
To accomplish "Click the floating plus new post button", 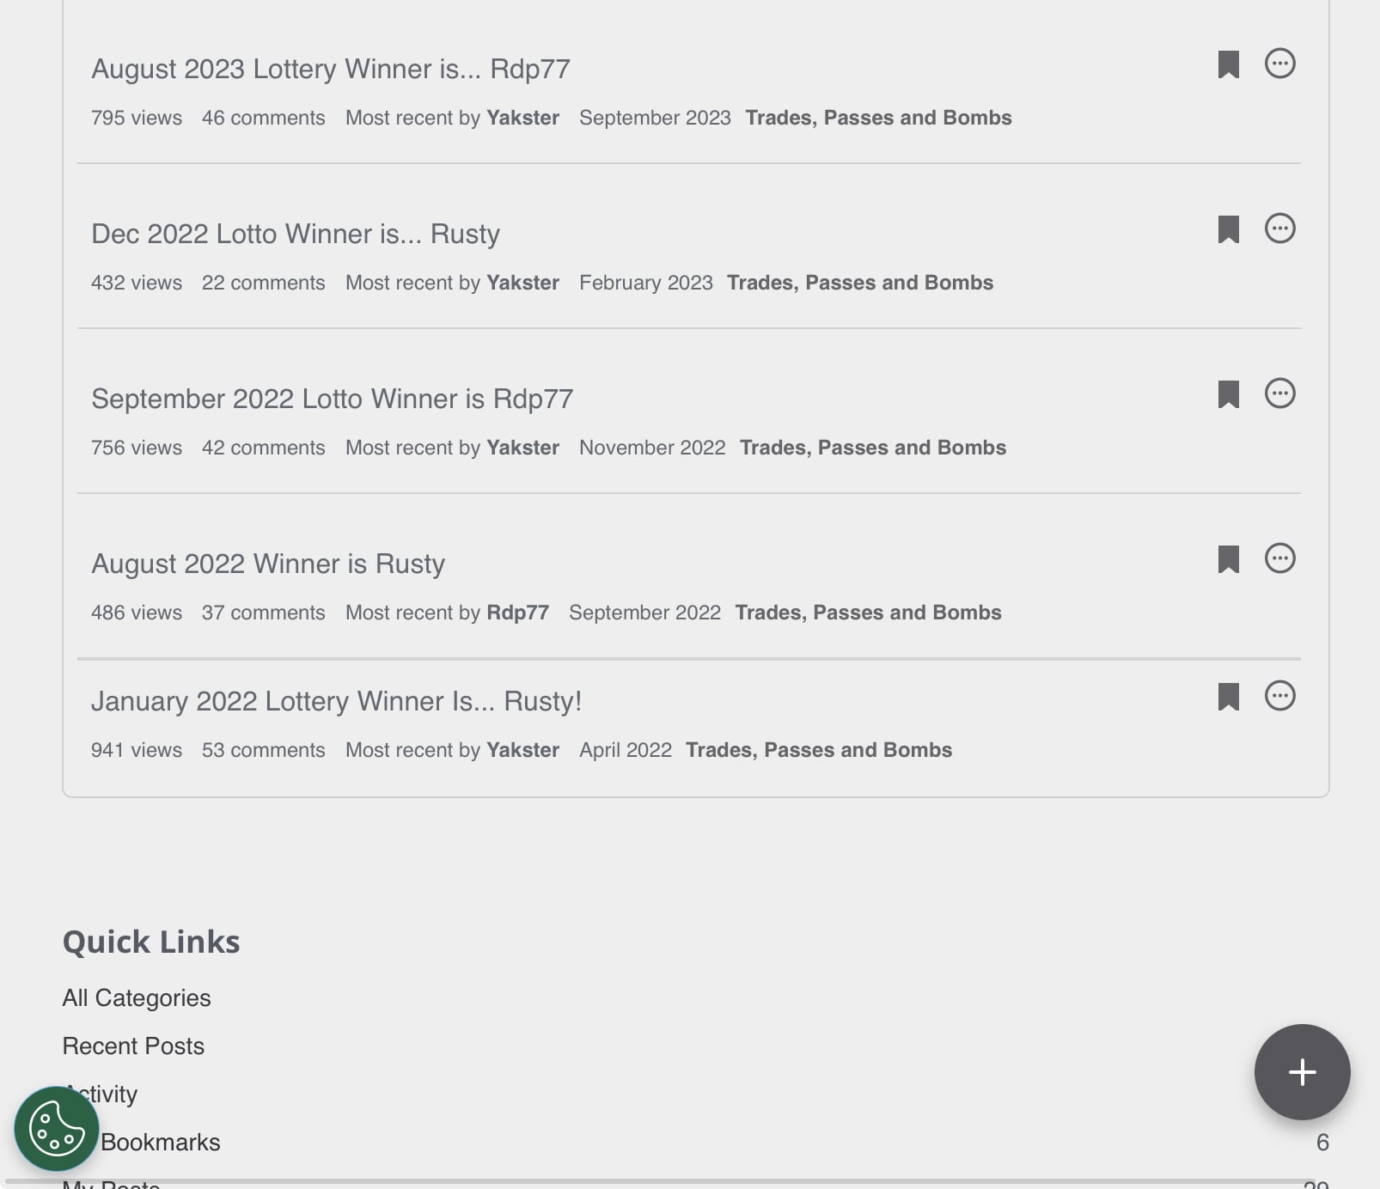I will 1303,1072.
